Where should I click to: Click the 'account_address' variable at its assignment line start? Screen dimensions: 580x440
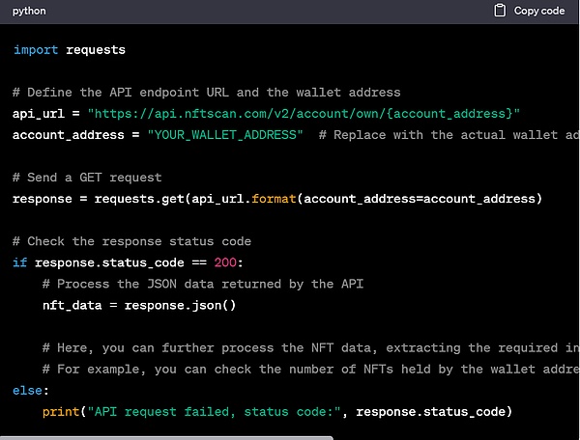pyautogui.click(x=68, y=134)
